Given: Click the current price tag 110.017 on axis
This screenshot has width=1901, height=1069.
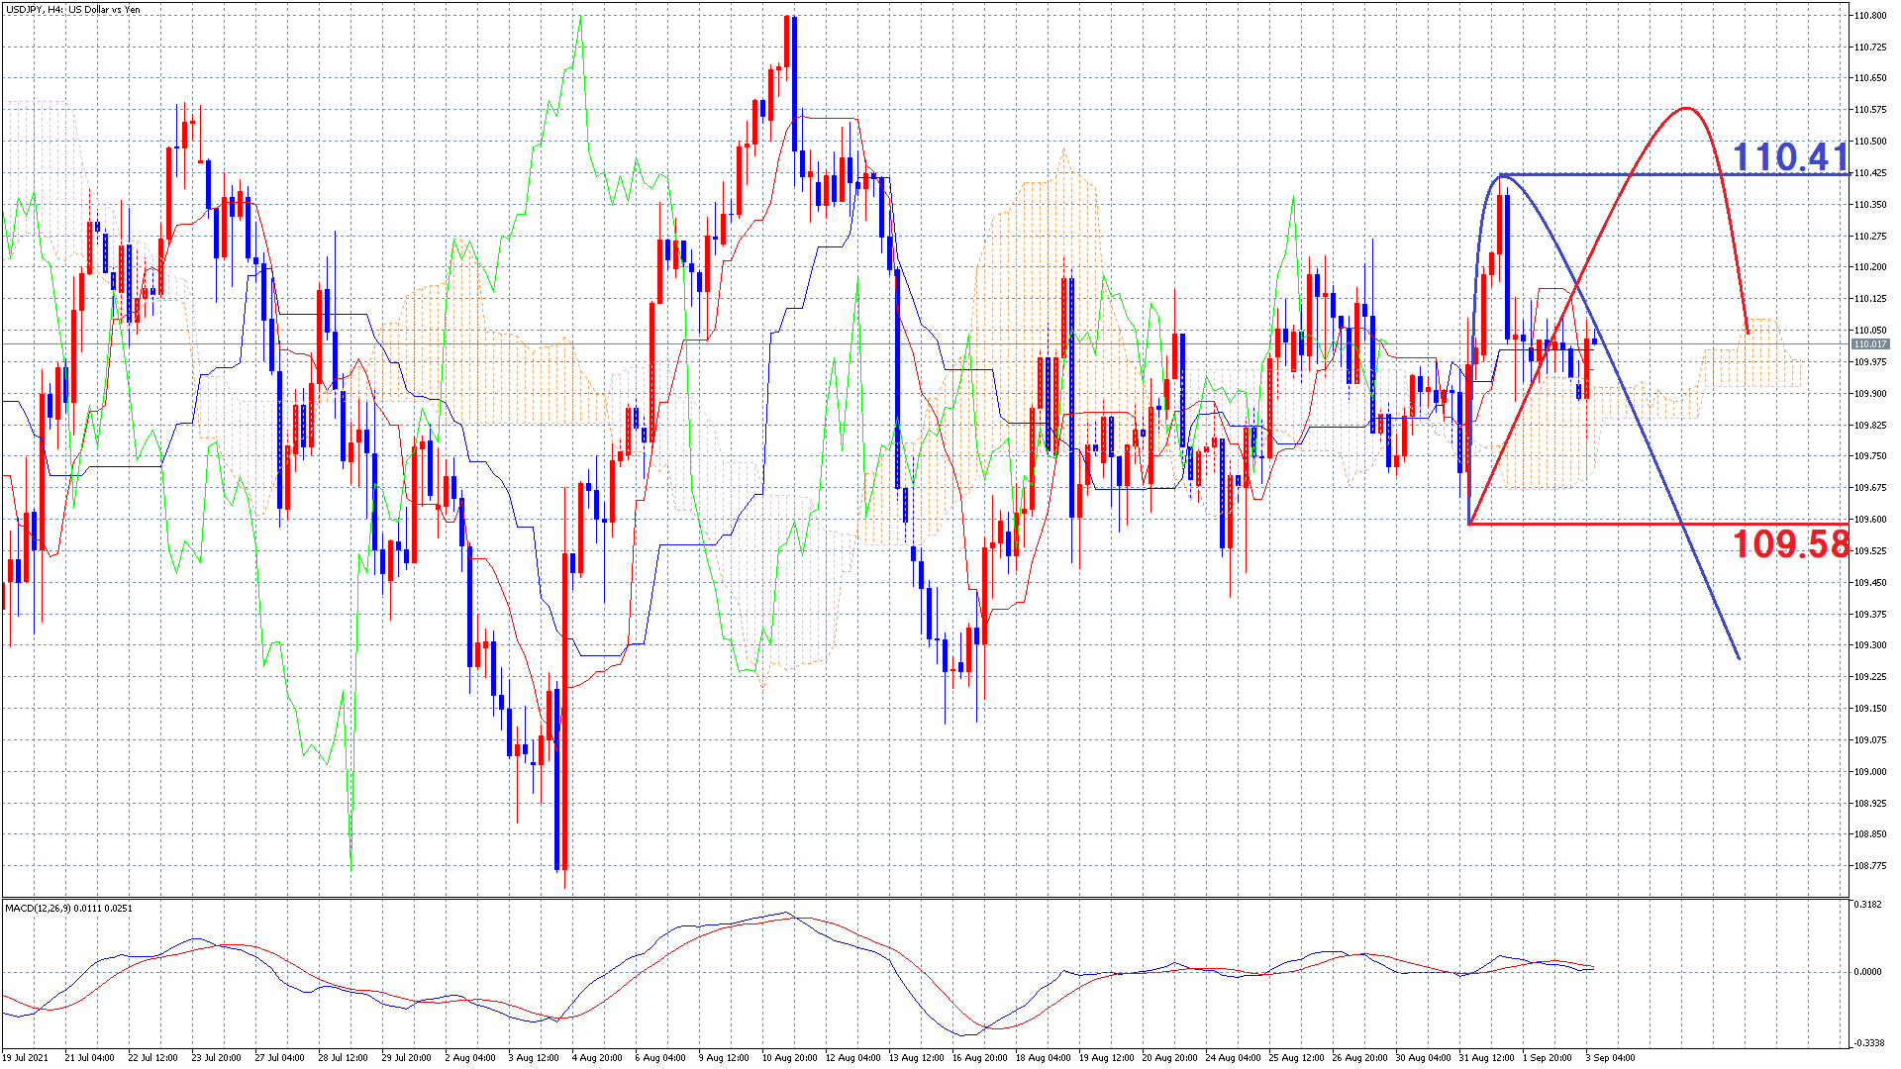Looking at the screenshot, I should coord(1869,344).
